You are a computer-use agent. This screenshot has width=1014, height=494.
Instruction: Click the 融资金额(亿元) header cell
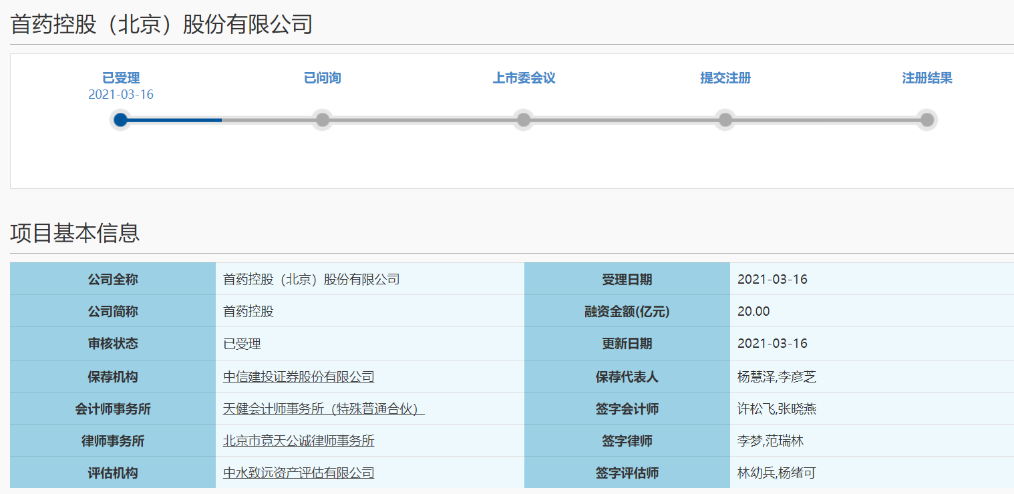tap(627, 311)
